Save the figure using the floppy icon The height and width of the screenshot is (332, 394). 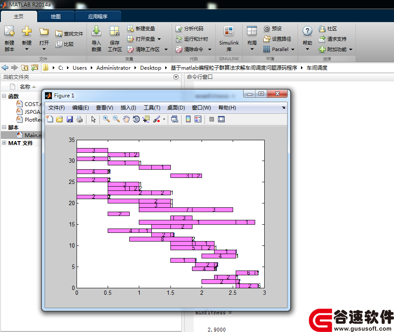coord(70,119)
